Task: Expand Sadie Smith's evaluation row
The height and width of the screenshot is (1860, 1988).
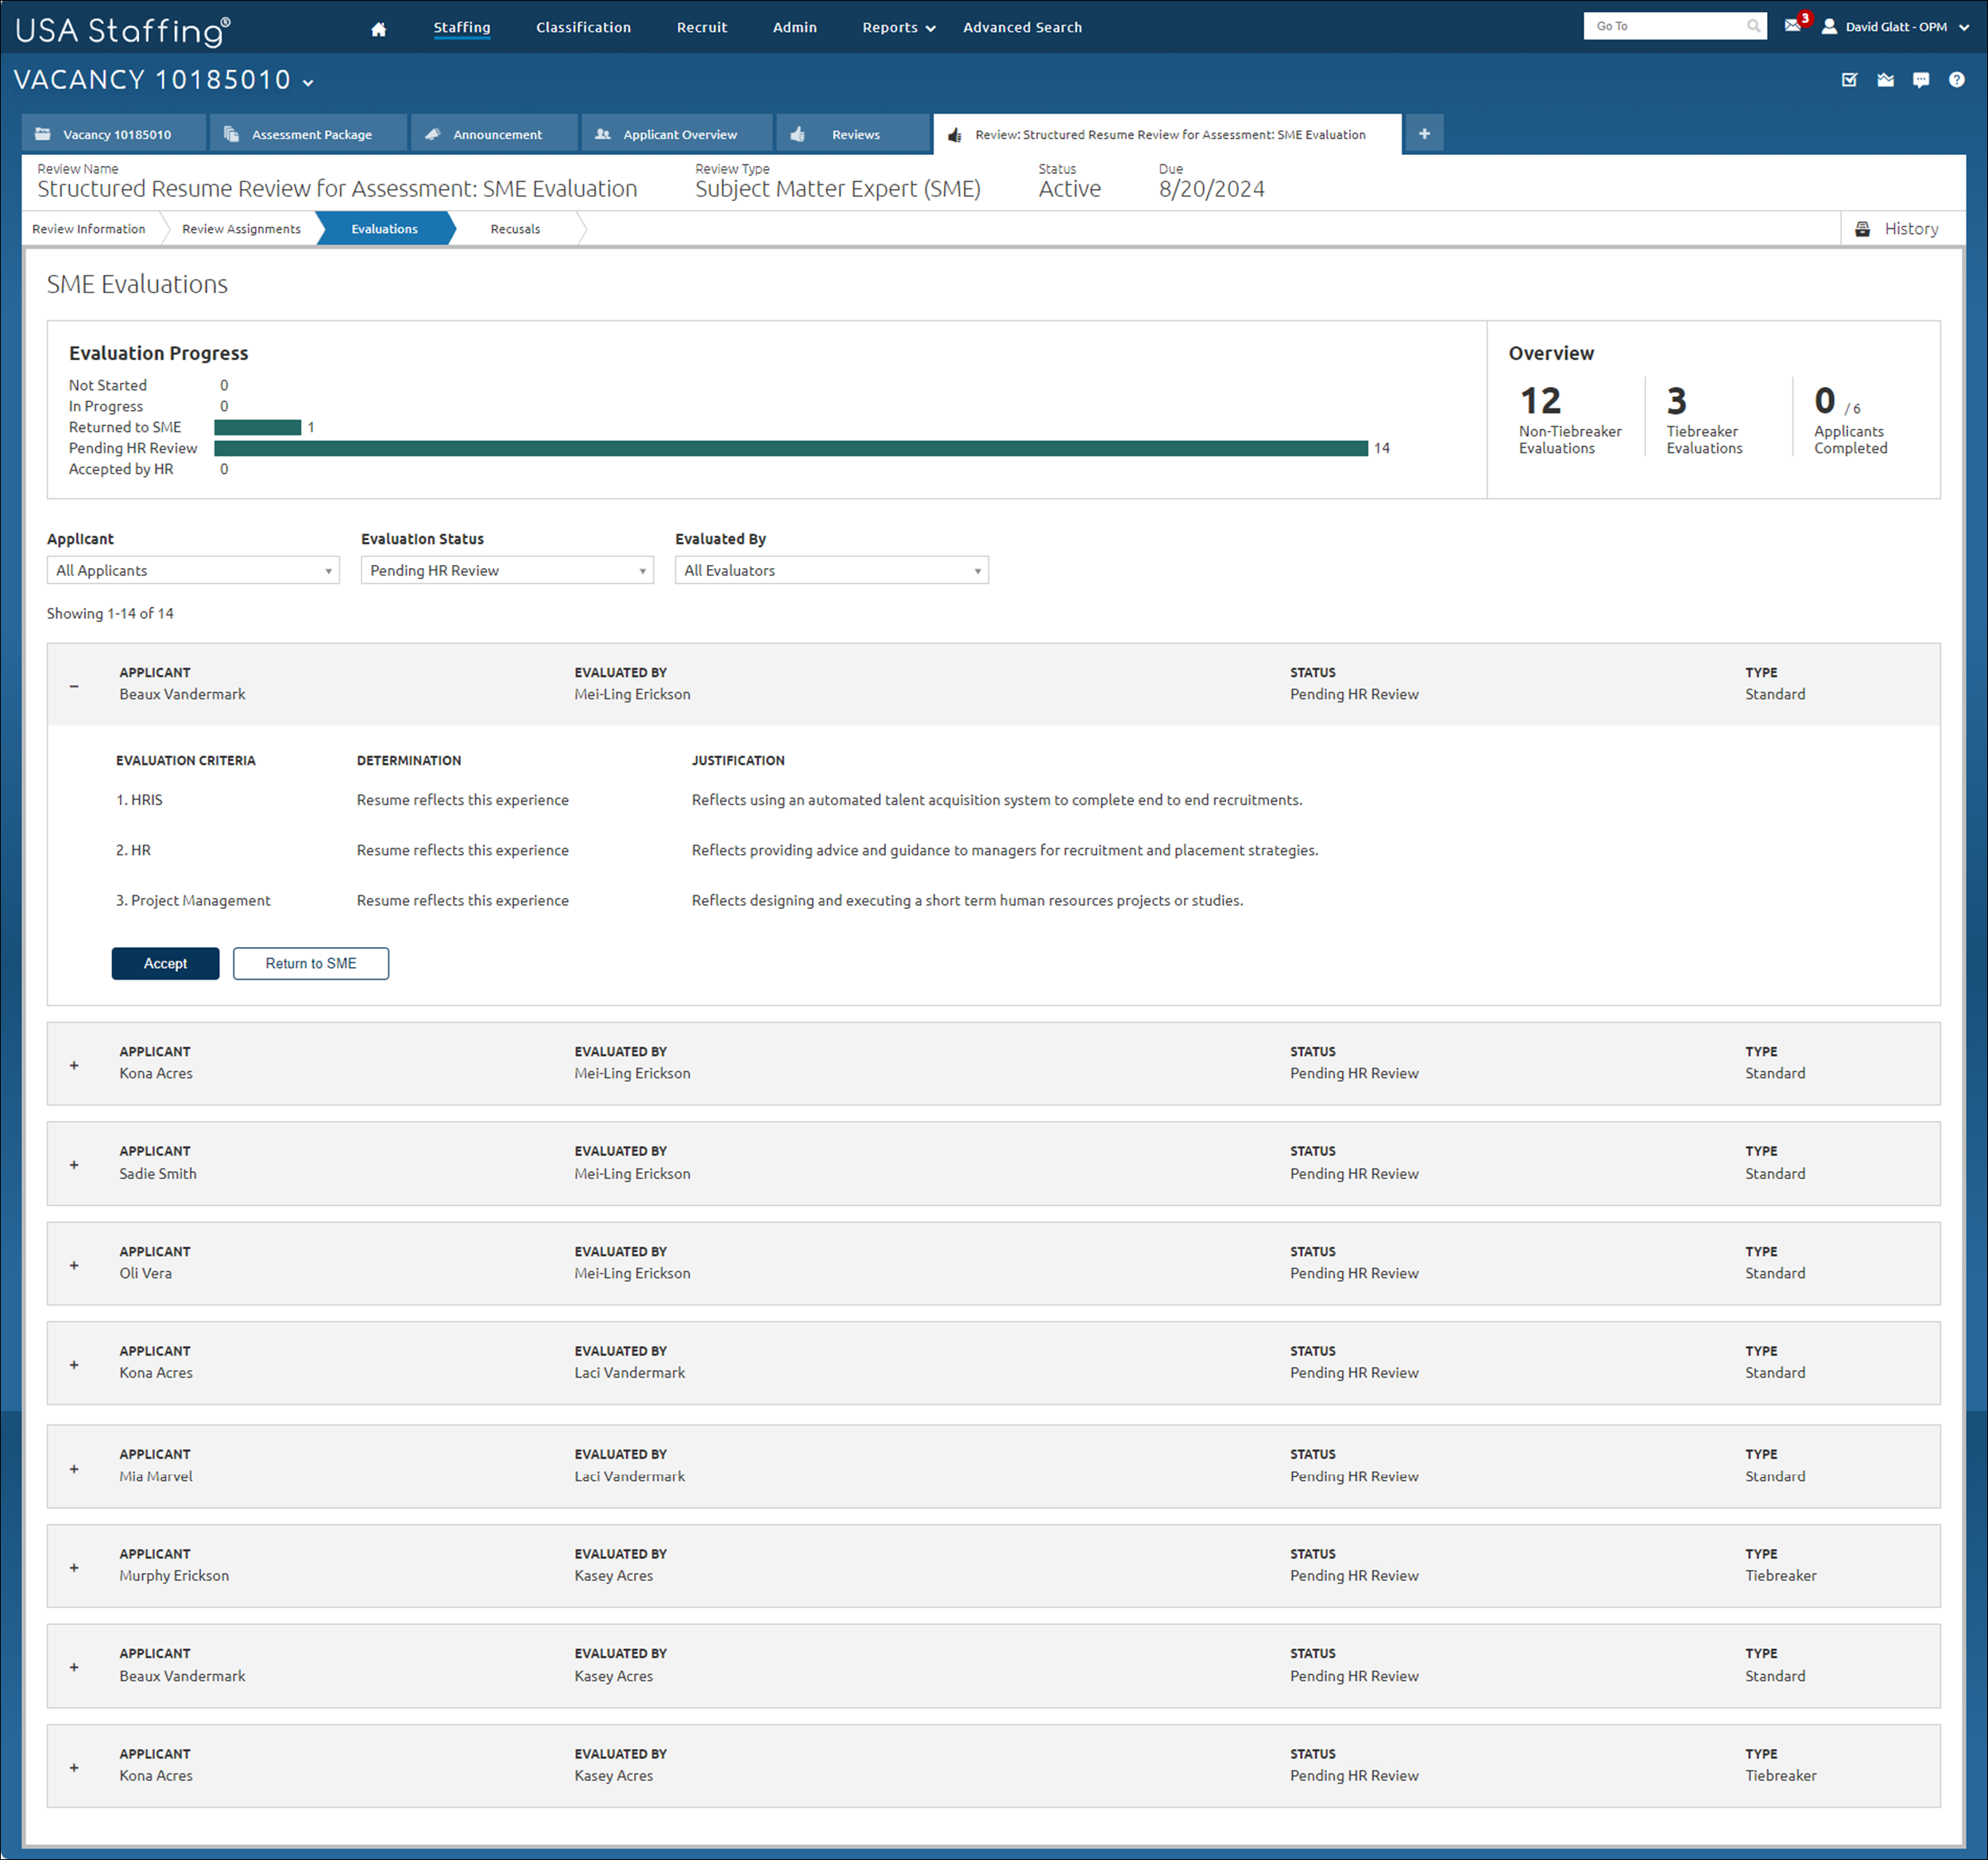Action: tap(74, 1165)
